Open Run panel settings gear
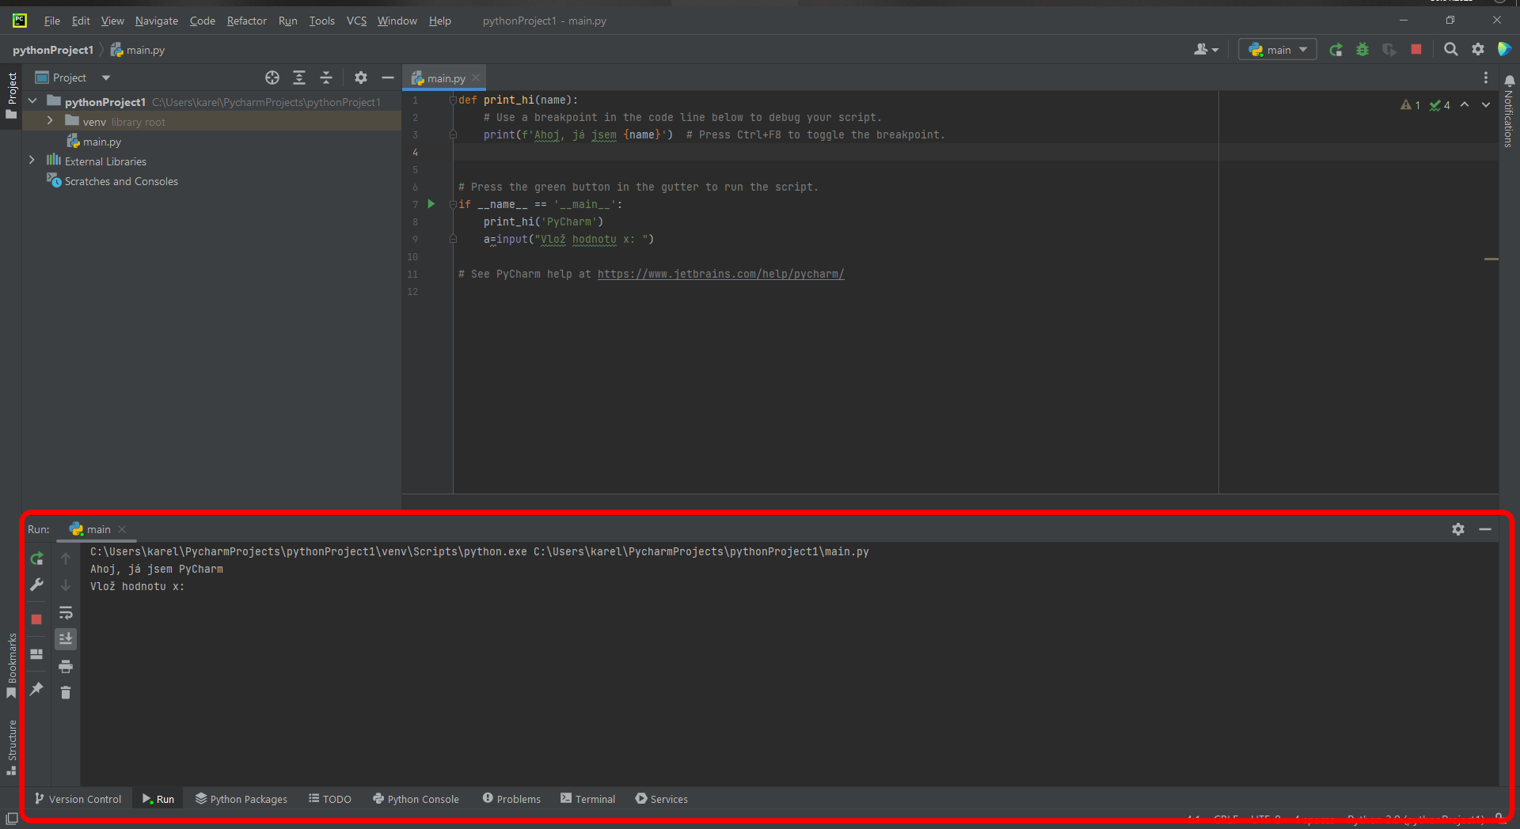1520x829 pixels. click(1458, 529)
